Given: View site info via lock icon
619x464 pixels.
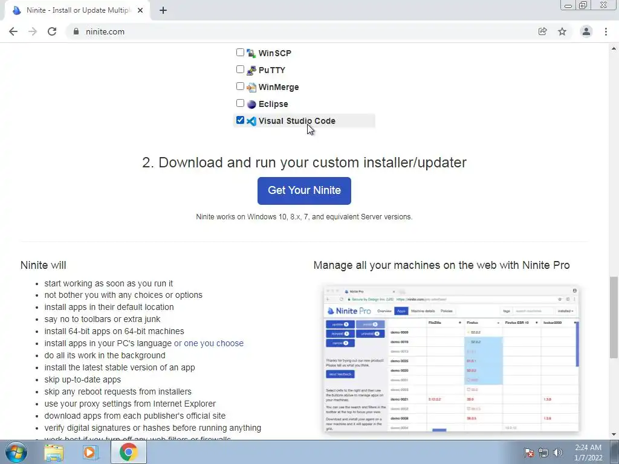Looking at the screenshot, I should click(76, 31).
